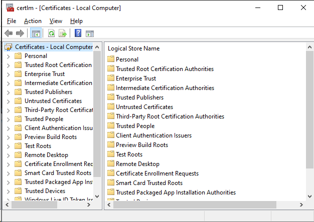Image resolution: width=314 pixels, height=222 pixels.
Task: Select Certificates - Local Computer root node
Action: (54, 47)
